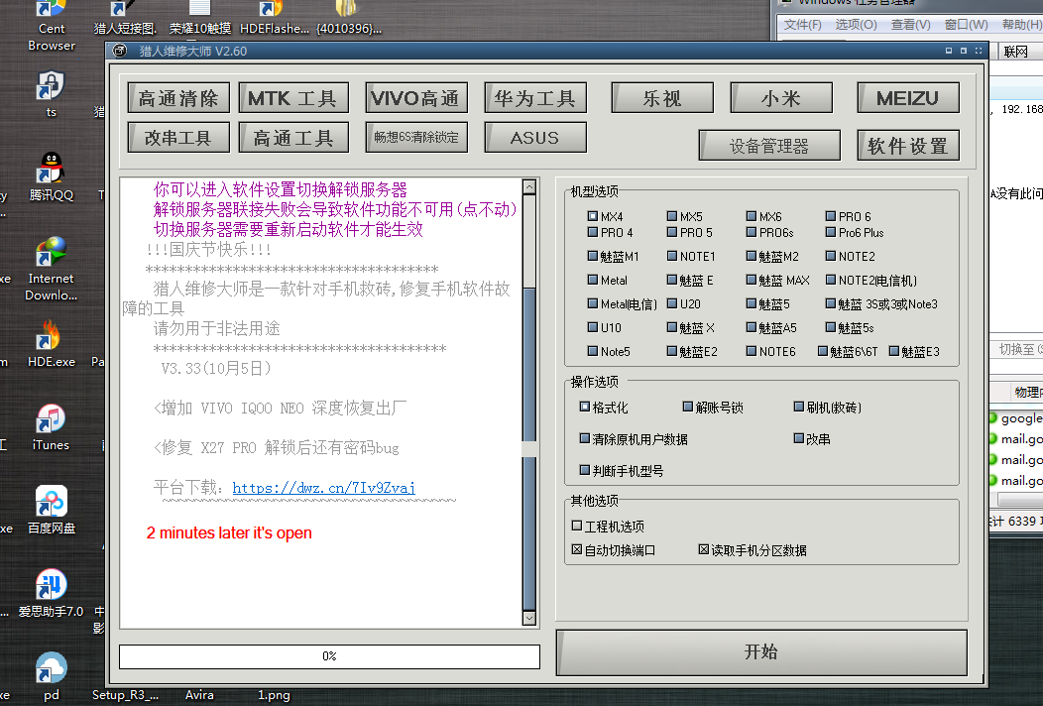Check the PRO 5 model checkbox
This screenshot has height=706, width=1043.
pos(672,232)
